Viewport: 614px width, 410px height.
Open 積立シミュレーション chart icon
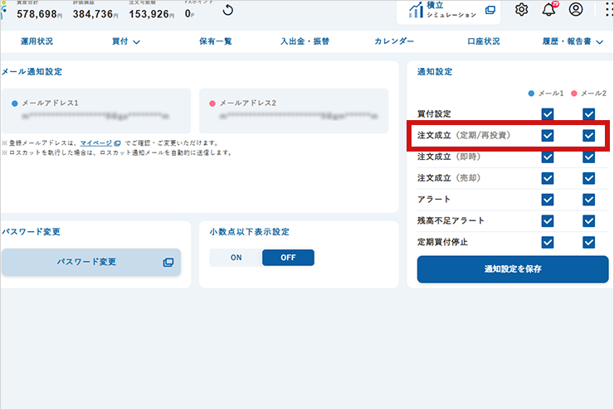click(416, 10)
